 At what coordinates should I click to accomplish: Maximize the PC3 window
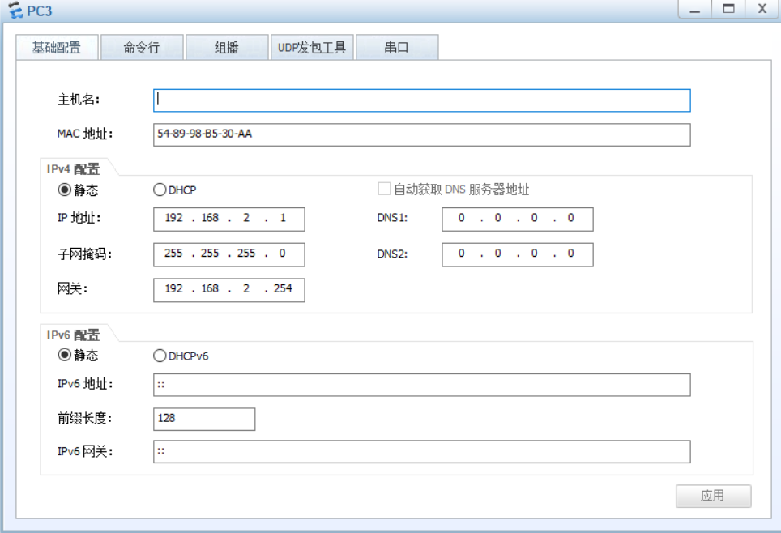[x=728, y=10]
